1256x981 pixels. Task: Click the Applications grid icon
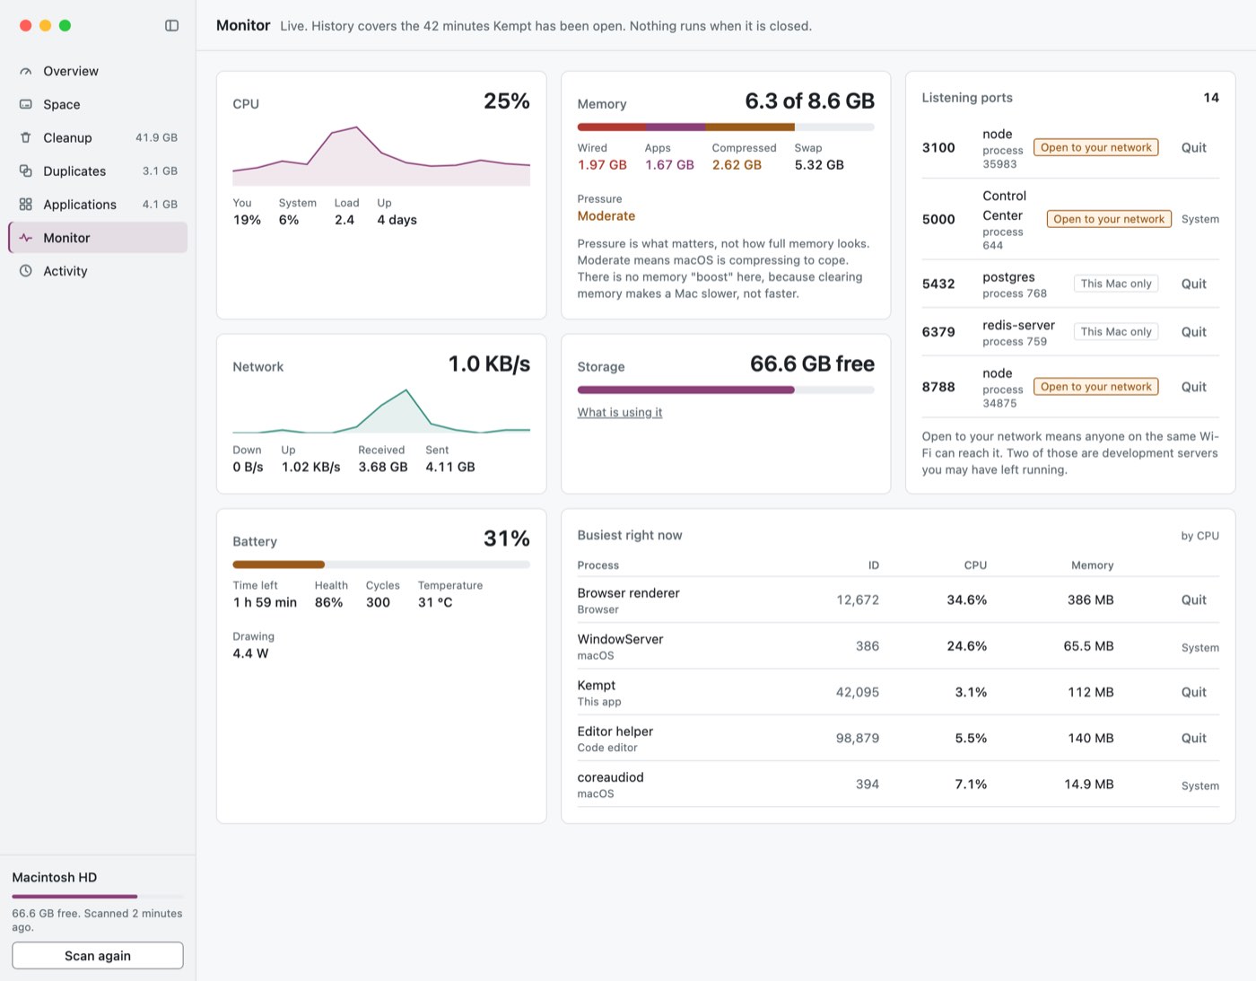tap(26, 205)
